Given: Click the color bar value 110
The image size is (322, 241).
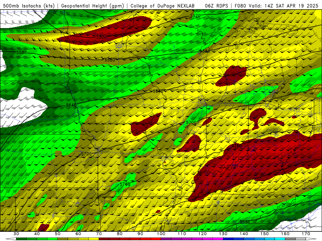Looking at the screenshot, I should (182, 234).
